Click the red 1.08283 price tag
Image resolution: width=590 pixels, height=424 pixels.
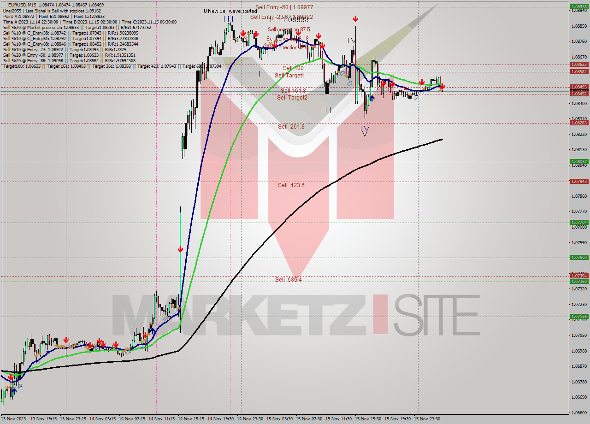[x=578, y=123]
